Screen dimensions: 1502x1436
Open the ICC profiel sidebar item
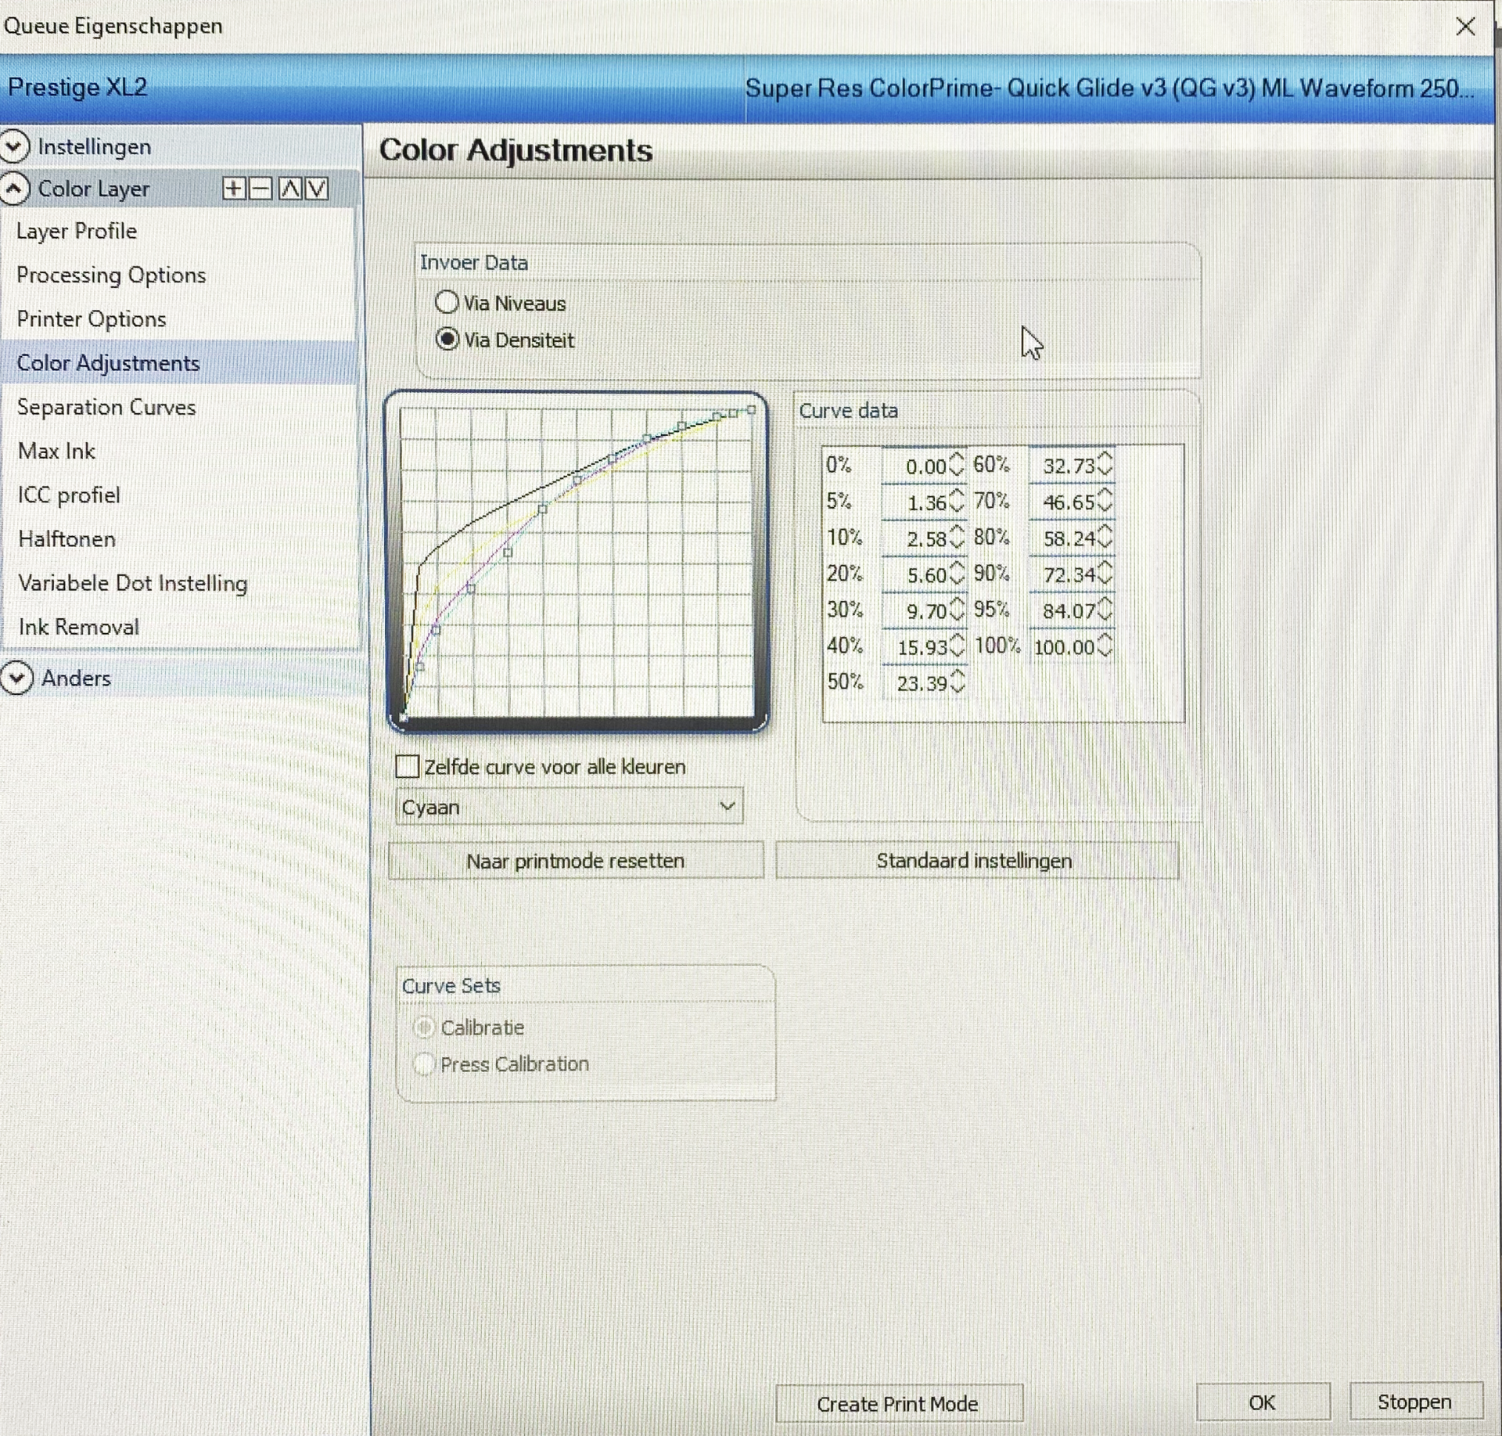(69, 495)
